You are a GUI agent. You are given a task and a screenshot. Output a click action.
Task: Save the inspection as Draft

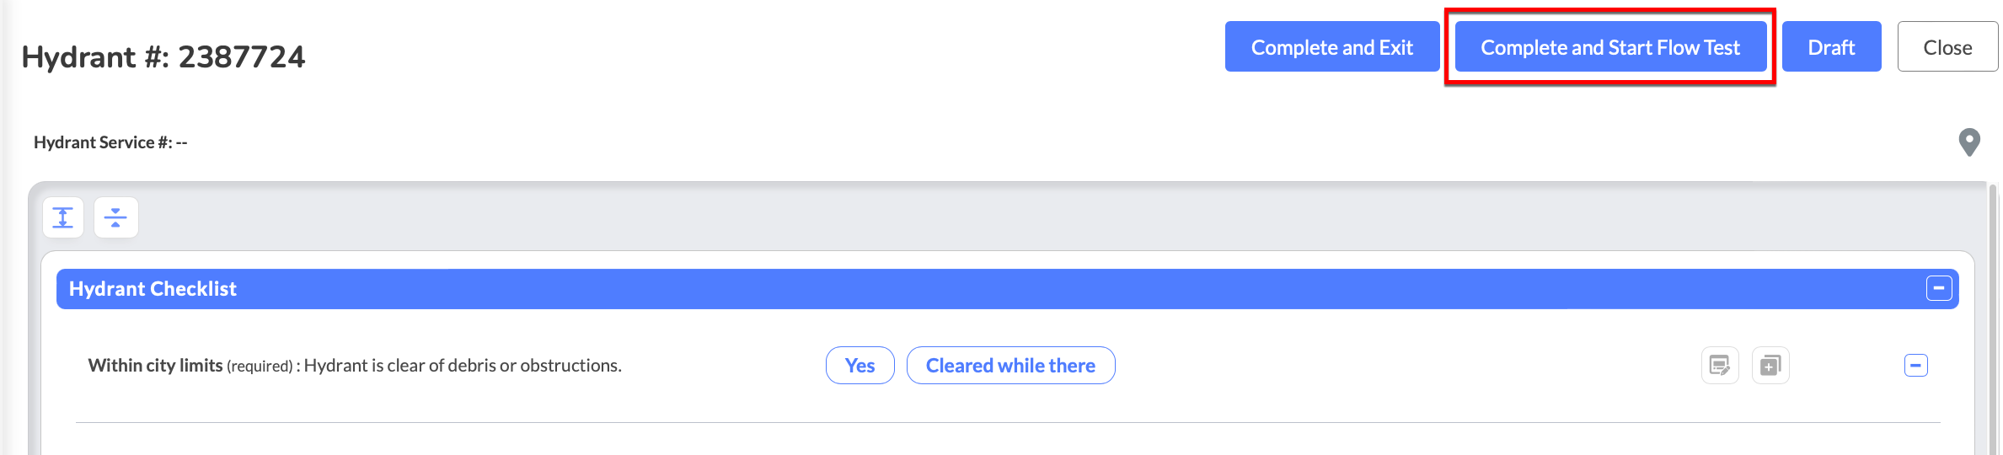coord(1831,47)
